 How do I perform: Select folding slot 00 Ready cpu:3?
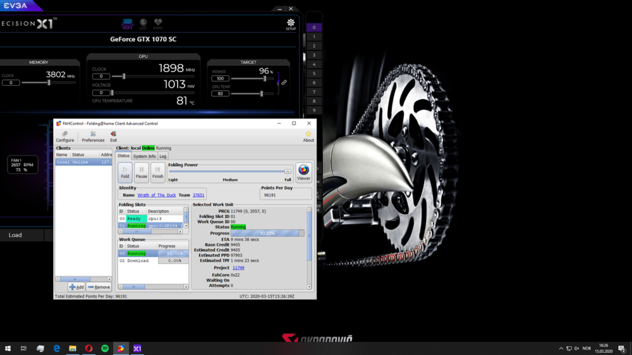(x=150, y=219)
